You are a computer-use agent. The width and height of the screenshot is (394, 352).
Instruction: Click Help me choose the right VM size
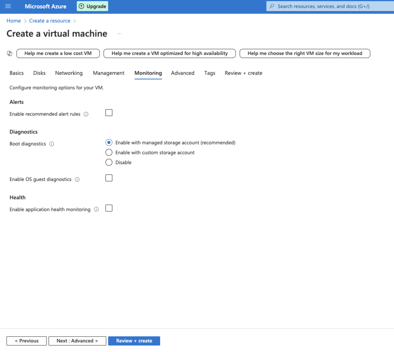[x=305, y=53]
